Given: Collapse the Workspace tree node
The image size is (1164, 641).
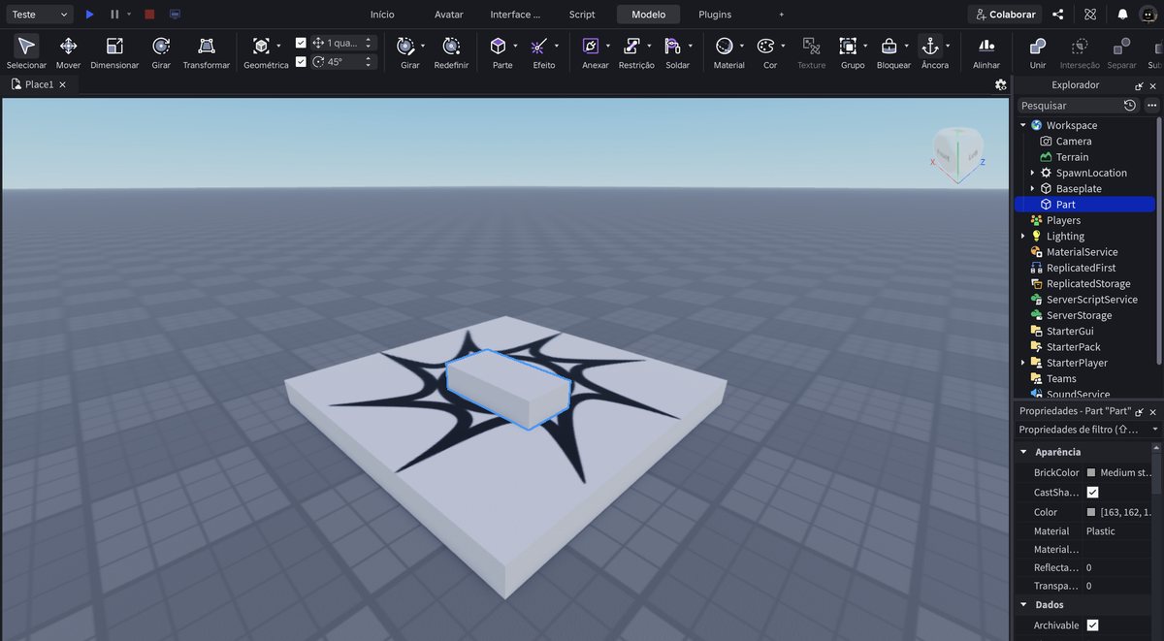Looking at the screenshot, I should click(1022, 125).
